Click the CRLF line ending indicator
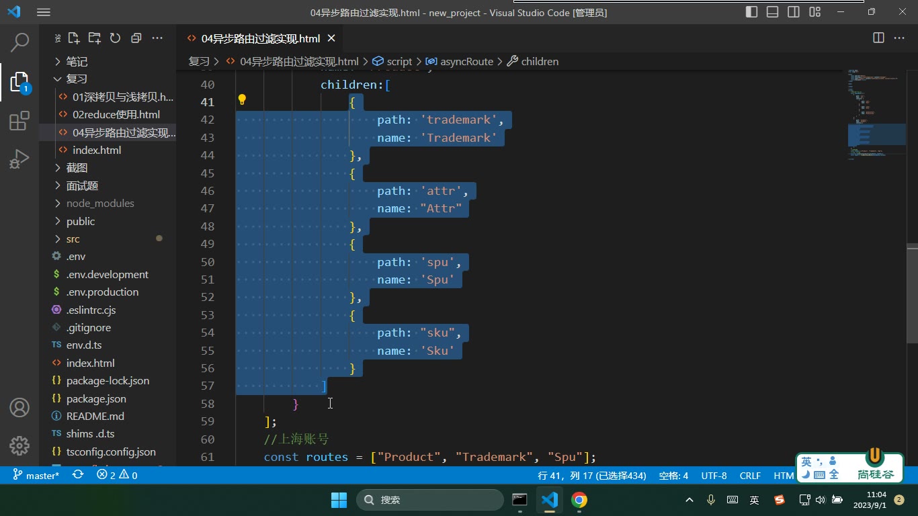 [x=750, y=475]
